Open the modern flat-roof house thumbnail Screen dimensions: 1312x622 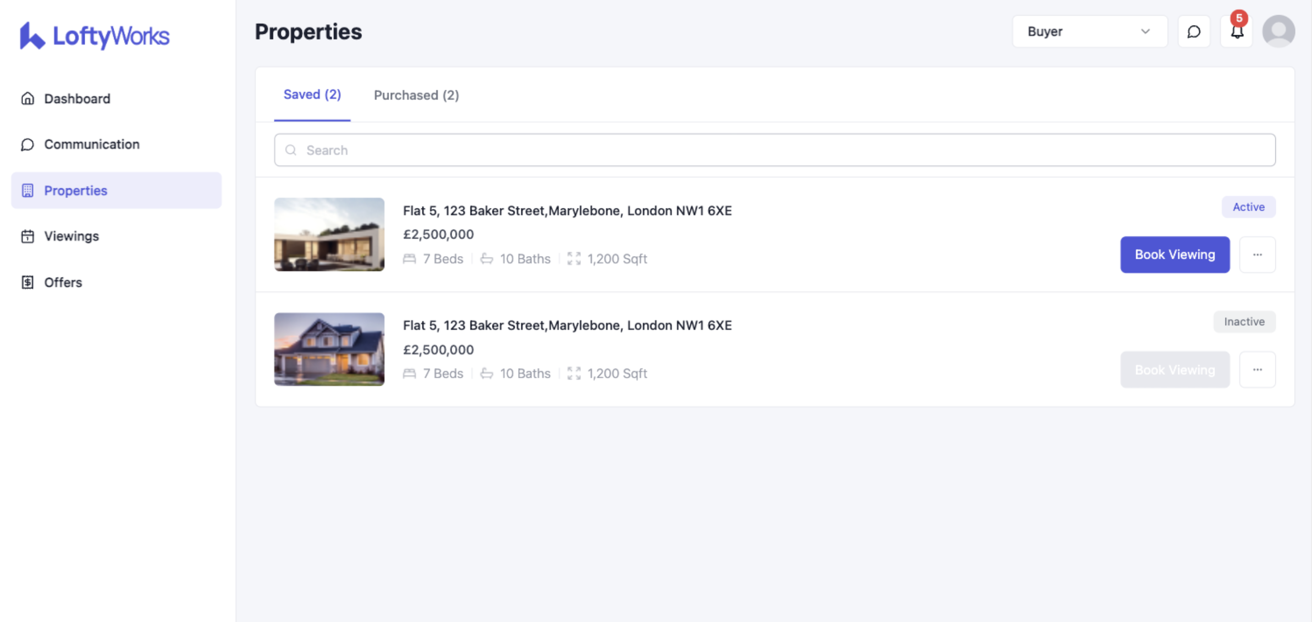pos(329,235)
